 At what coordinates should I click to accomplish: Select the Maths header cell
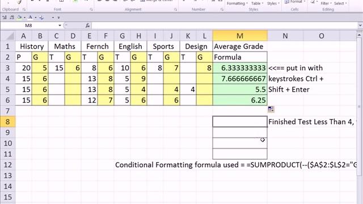65,46
